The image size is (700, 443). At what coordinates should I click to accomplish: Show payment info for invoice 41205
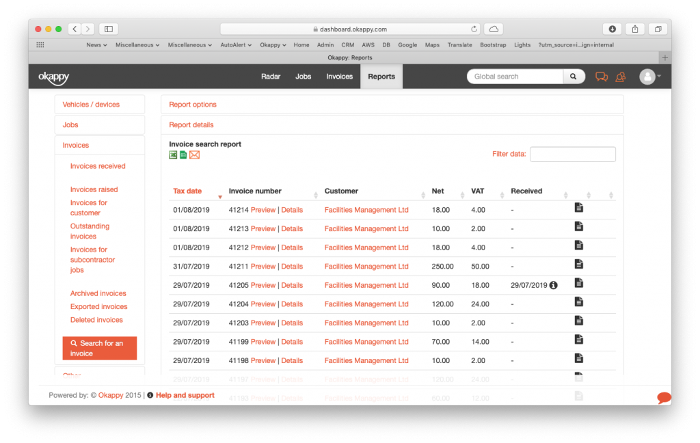pyautogui.click(x=553, y=285)
